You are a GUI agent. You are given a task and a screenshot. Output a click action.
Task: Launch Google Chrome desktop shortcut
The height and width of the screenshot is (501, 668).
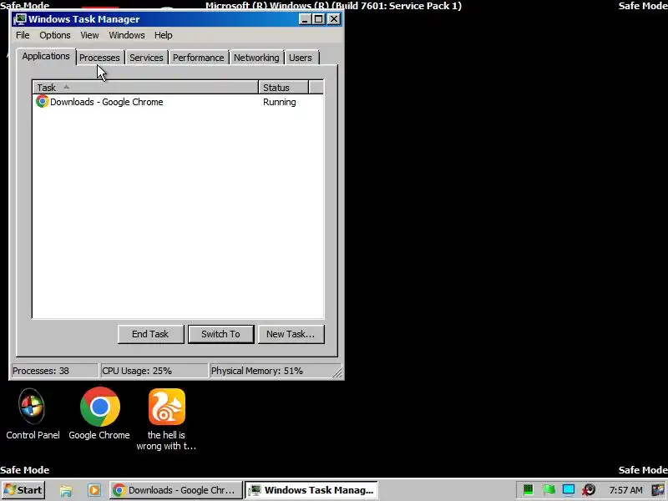click(99, 414)
